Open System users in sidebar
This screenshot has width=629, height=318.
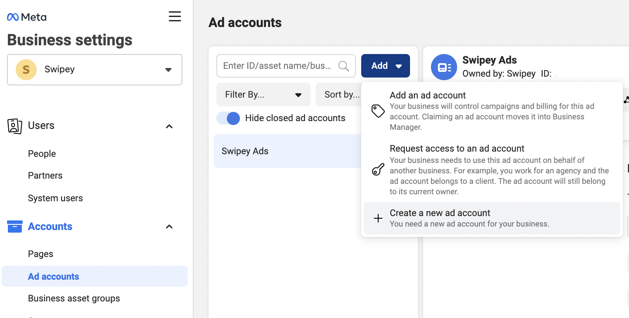[55, 198]
